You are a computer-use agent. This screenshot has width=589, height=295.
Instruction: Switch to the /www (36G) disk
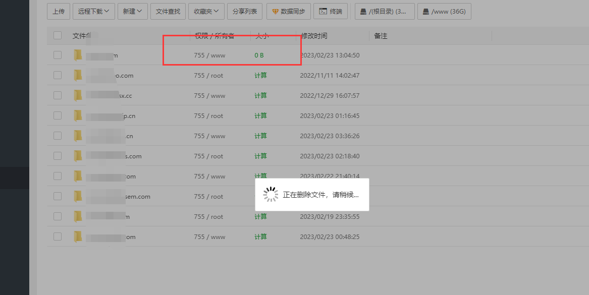point(444,11)
